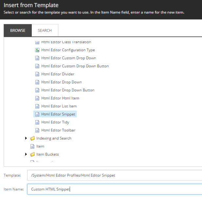
Task: Click the Html Editor Configuration Type icon
Action: coord(37,50)
